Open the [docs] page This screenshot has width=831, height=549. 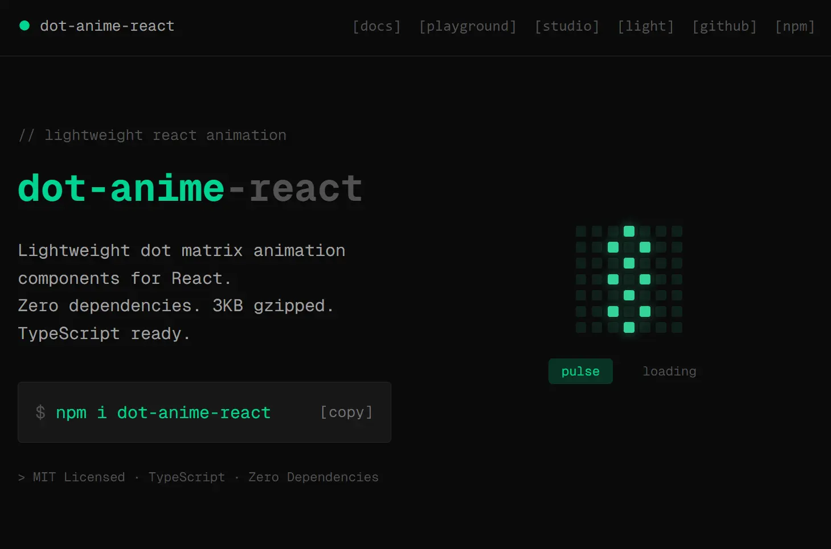[376, 26]
